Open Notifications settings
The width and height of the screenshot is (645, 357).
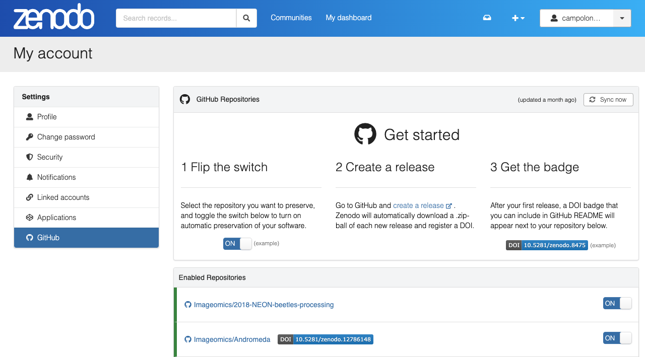pyautogui.click(x=86, y=177)
